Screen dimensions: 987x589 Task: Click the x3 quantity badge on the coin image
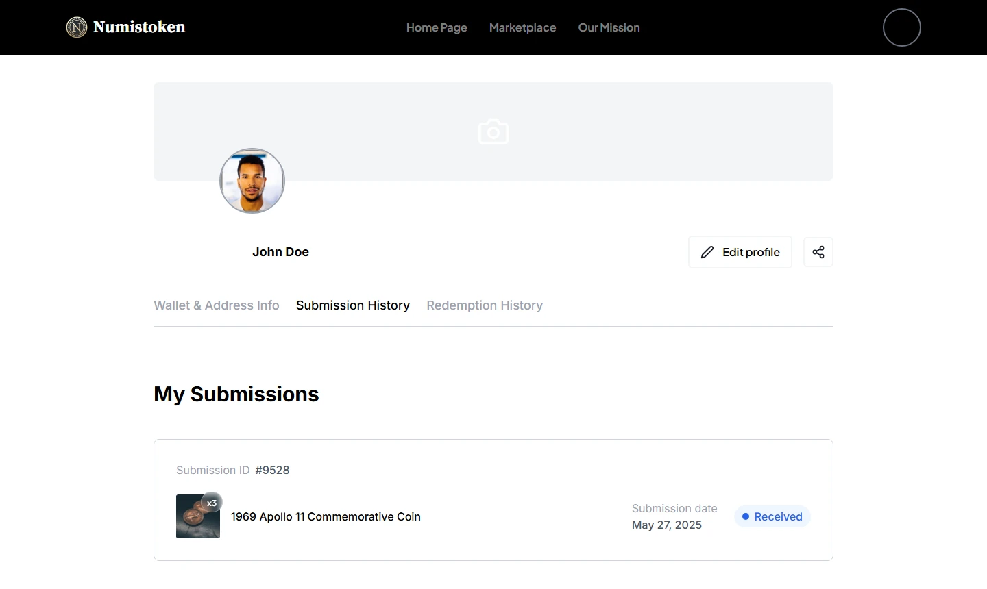(x=212, y=503)
